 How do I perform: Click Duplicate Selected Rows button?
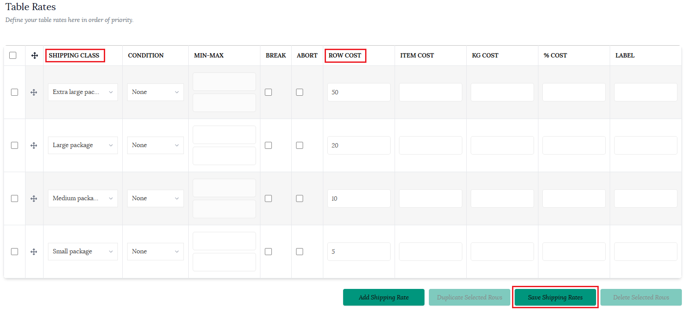coord(469,297)
